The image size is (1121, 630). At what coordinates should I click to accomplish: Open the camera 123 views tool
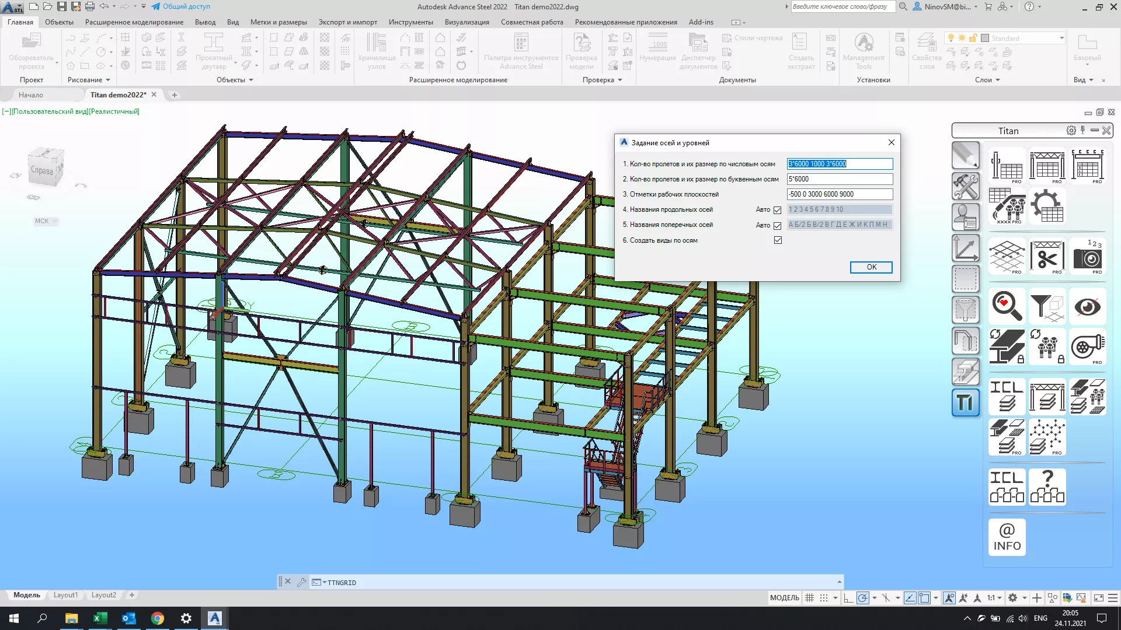[x=1087, y=256]
